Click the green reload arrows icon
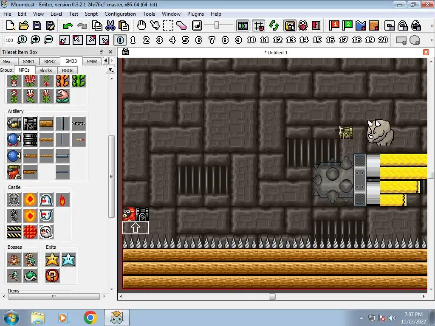 (274, 25)
